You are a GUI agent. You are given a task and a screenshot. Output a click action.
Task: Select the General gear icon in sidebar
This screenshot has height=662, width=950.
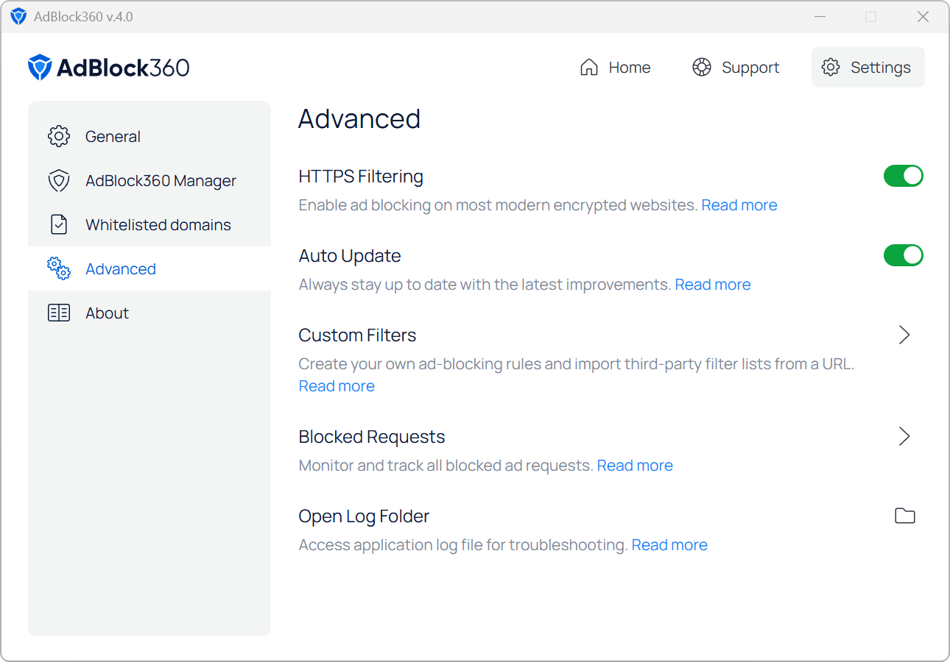59,137
